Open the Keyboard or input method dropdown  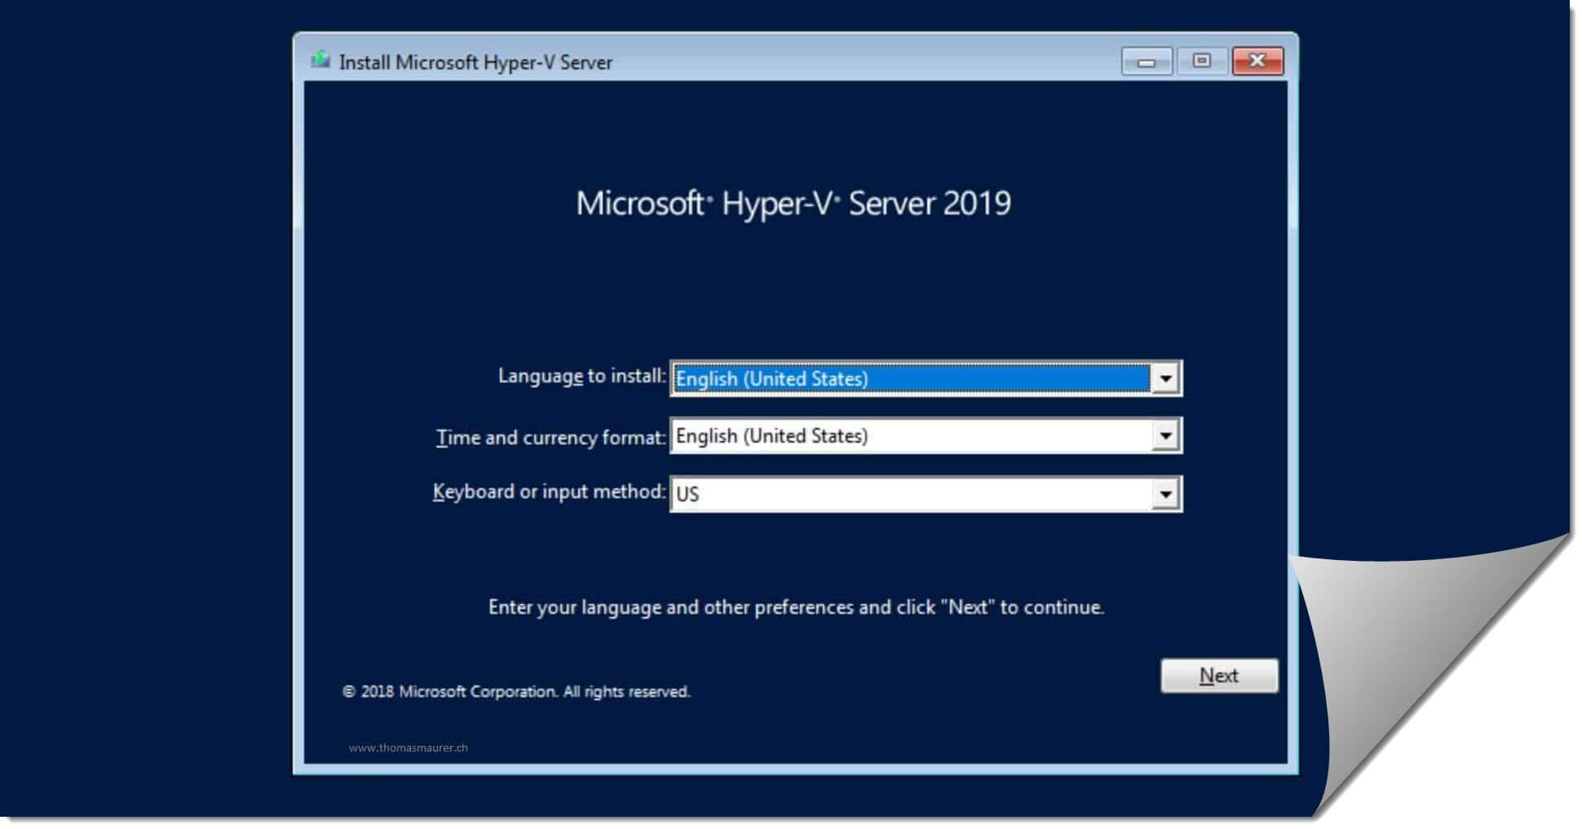(x=926, y=494)
